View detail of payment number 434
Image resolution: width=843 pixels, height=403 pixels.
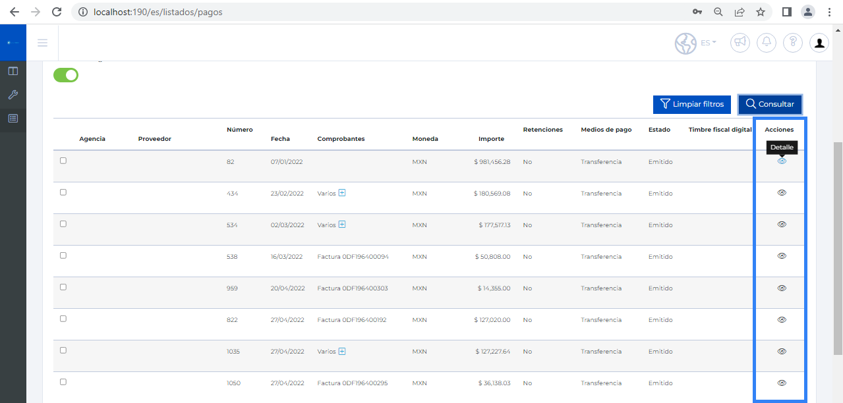point(782,193)
